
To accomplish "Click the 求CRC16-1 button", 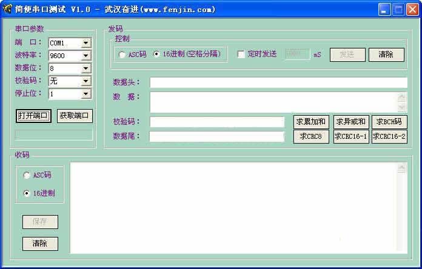I will coord(350,136).
